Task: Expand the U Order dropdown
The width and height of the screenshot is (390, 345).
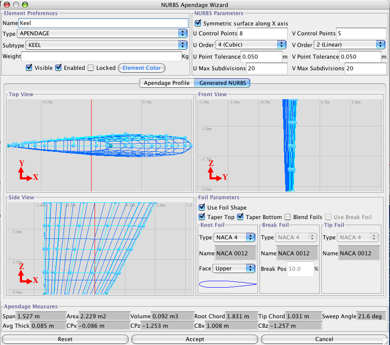Action: pos(251,45)
